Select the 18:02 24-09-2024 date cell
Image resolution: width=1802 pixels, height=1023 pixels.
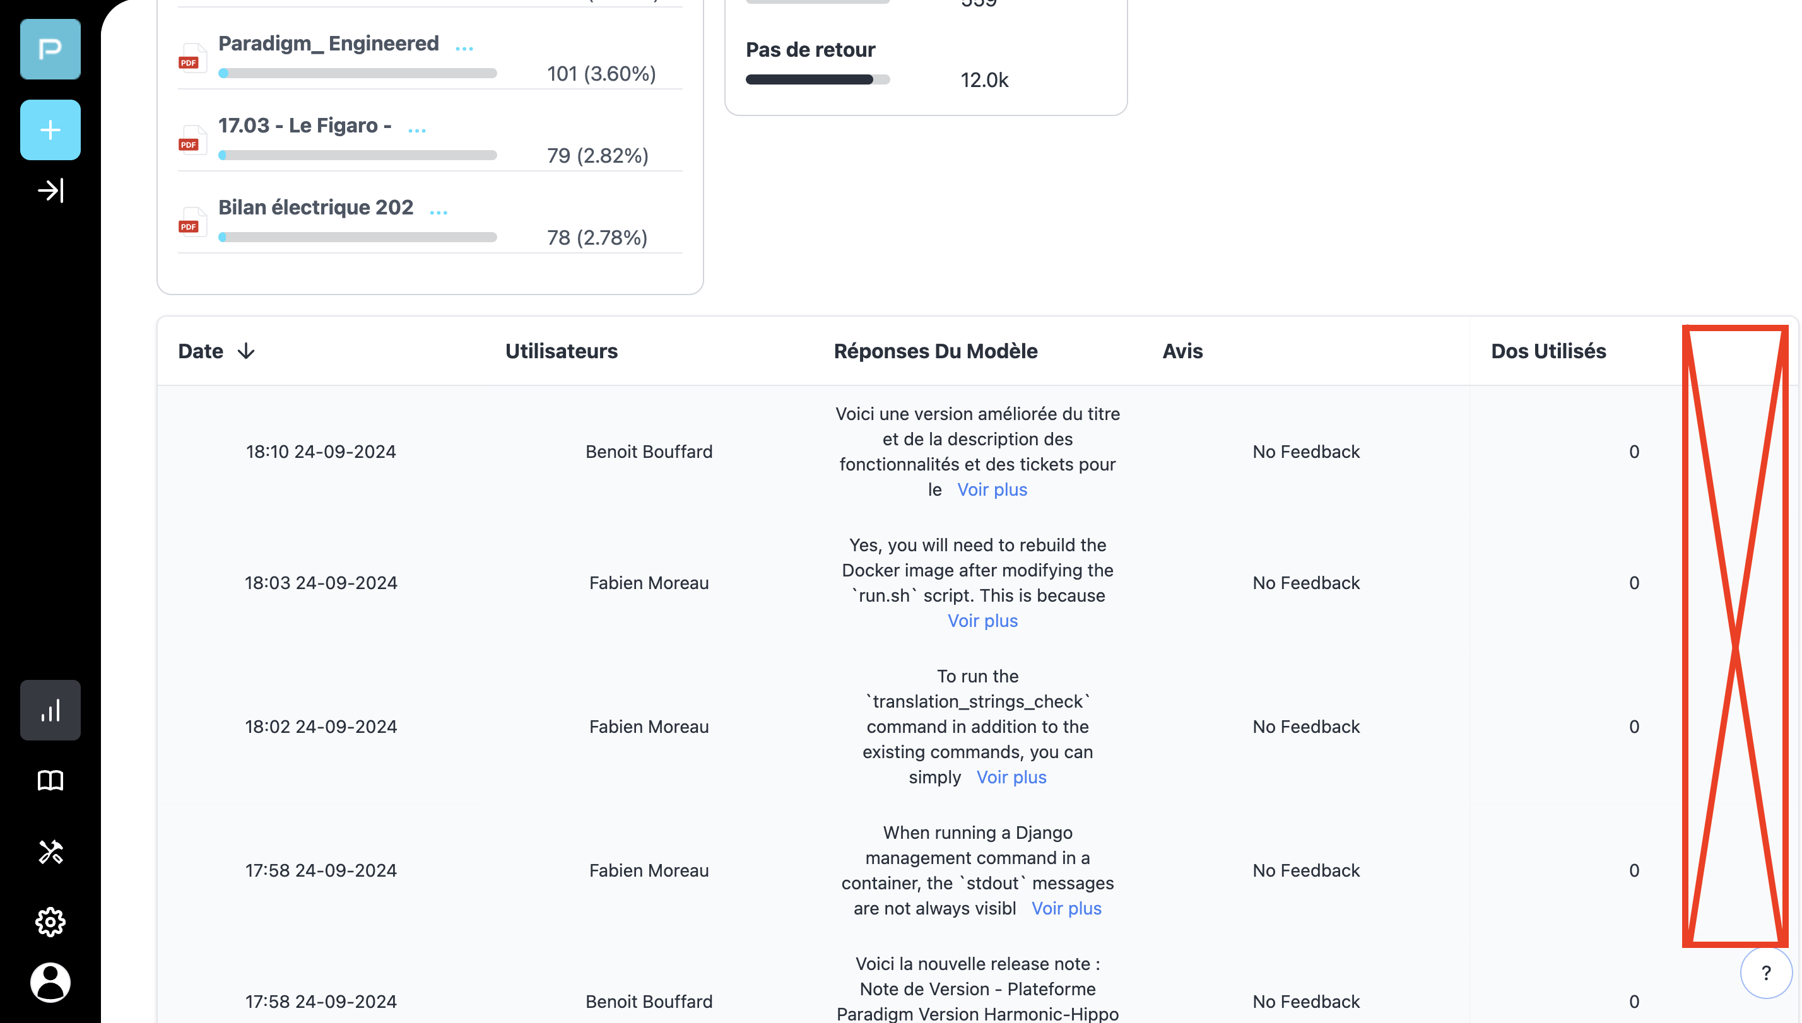321,727
